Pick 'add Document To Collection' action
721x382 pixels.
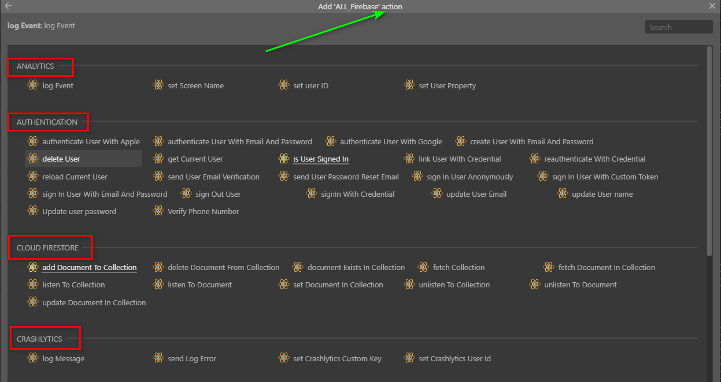(x=89, y=268)
